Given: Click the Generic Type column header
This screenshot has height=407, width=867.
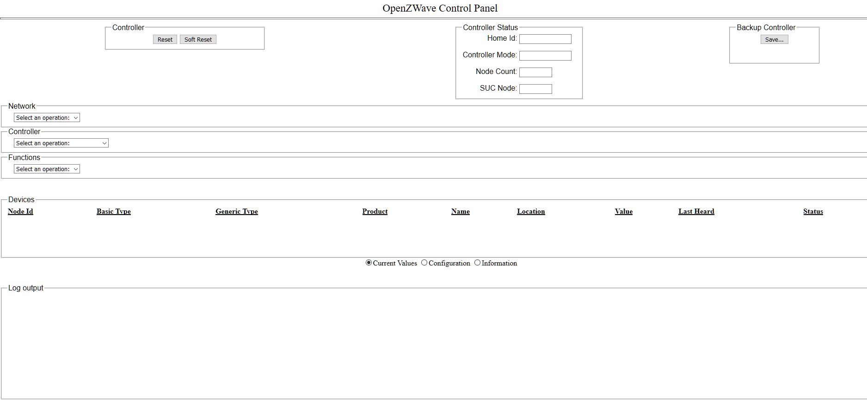Looking at the screenshot, I should point(237,211).
